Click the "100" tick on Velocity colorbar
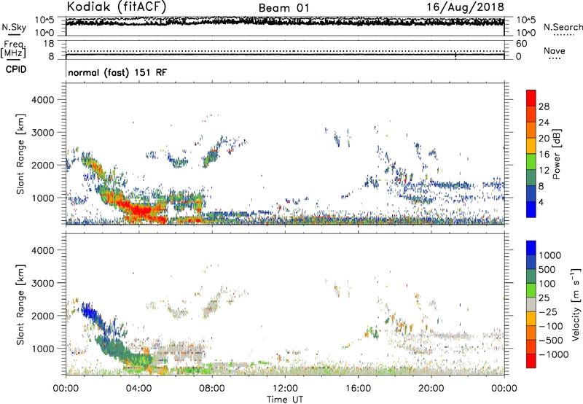This screenshot has width=583, height=404. pyautogui.click(x=547, y=284)
